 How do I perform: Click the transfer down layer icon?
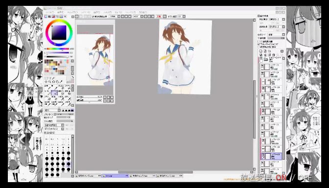coord(261,55)
